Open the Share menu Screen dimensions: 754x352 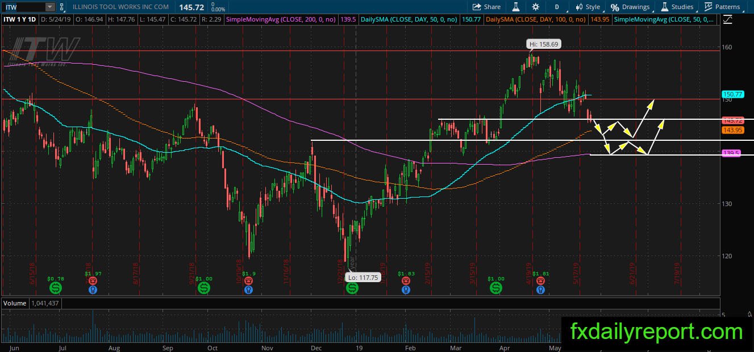pyautogui.click(x=486, y=7)
